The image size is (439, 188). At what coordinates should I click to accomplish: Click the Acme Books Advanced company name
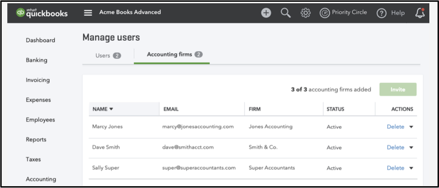tap(130, 12)
